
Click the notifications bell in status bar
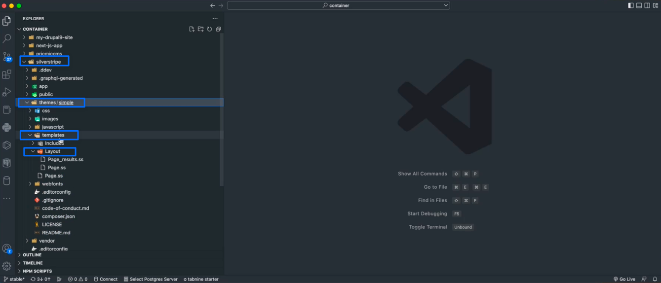coord(655,279)
